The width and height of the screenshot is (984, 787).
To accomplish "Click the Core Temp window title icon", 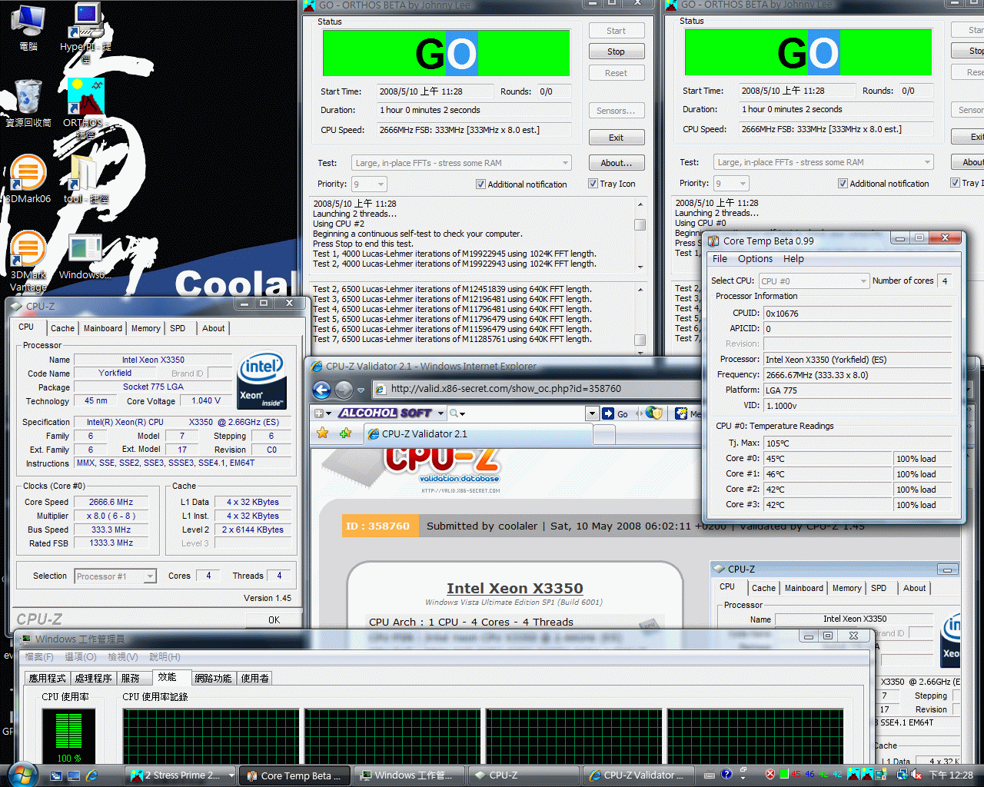I will tap(714, 241).
